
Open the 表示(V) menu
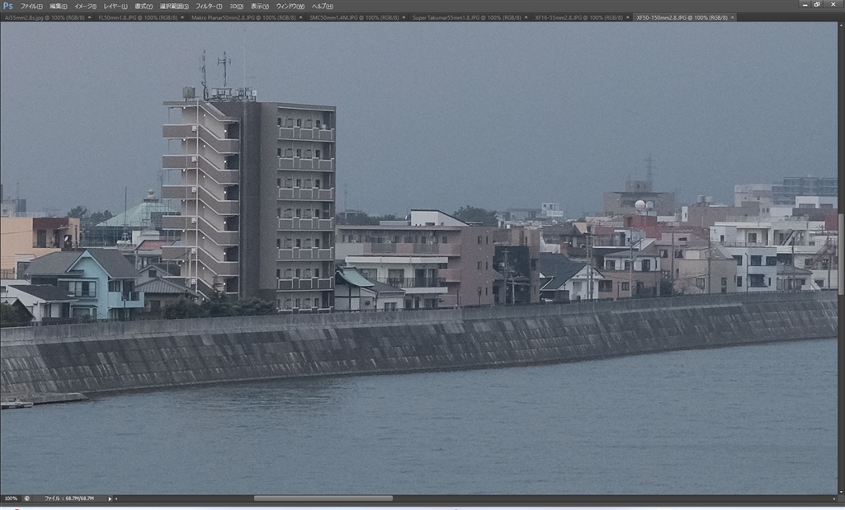260,7
